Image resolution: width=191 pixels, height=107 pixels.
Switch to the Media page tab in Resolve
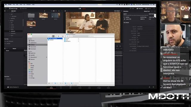coord(51,87)
